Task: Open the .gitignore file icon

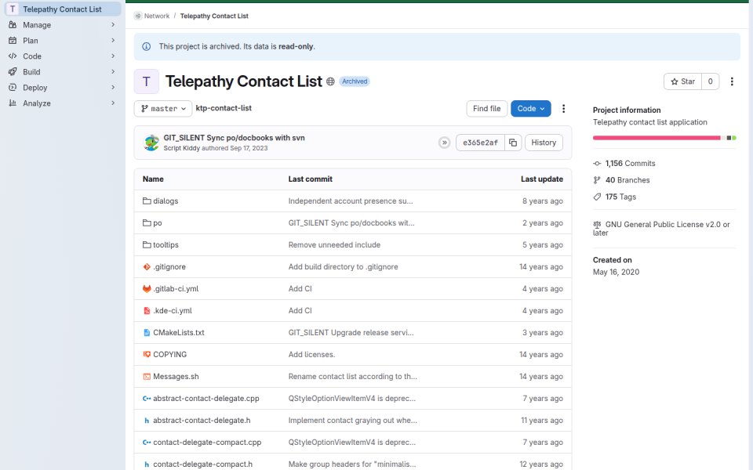Action: click(x=147, y=266)
